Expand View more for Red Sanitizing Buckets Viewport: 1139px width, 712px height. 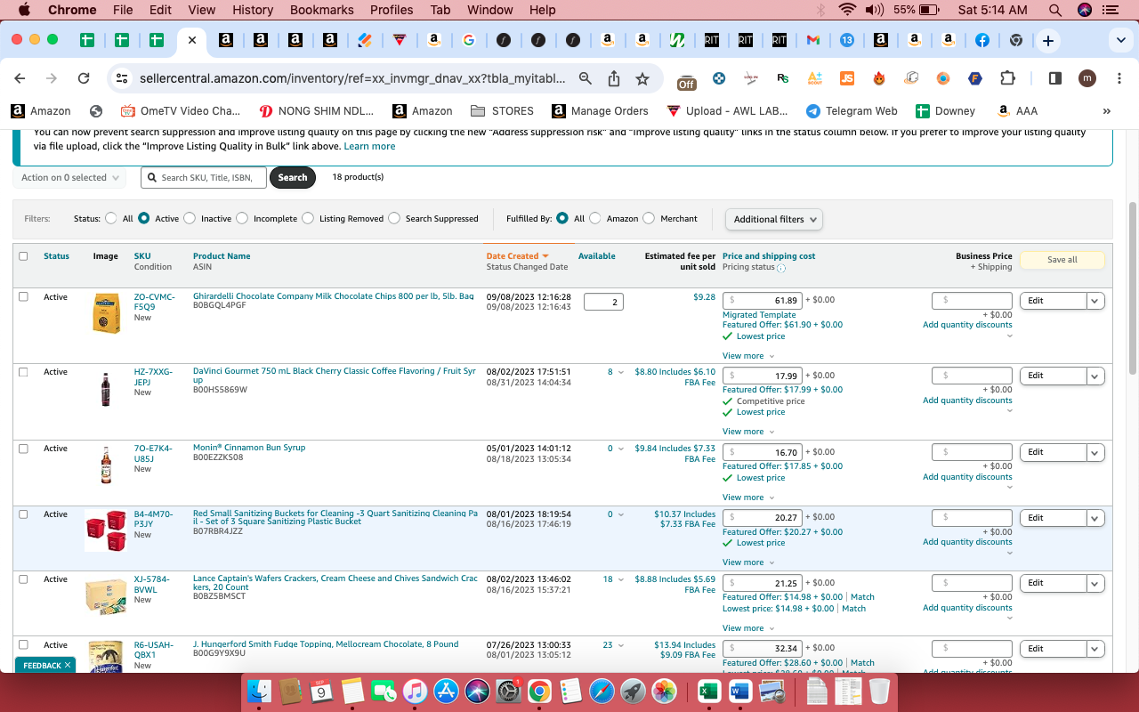[747, 562]
